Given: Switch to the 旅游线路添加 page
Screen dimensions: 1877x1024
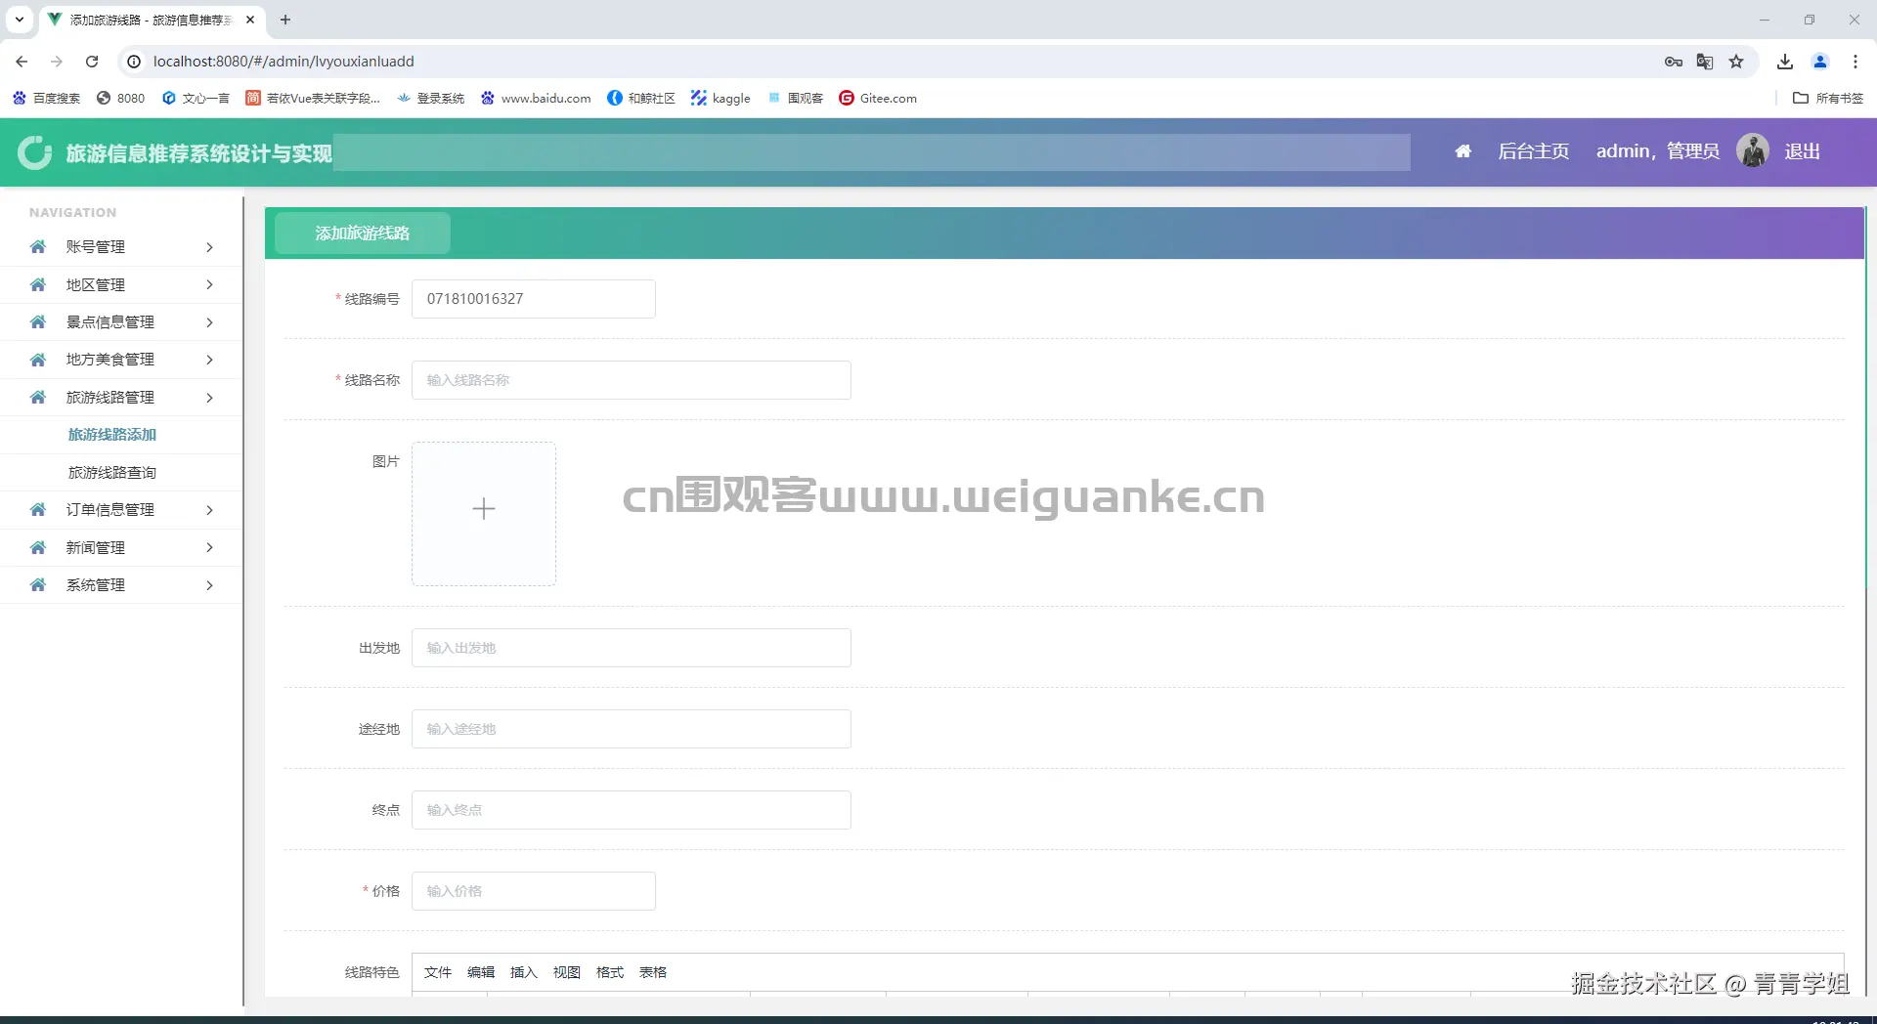Looking at the screenshot, I should coord(112,435).
